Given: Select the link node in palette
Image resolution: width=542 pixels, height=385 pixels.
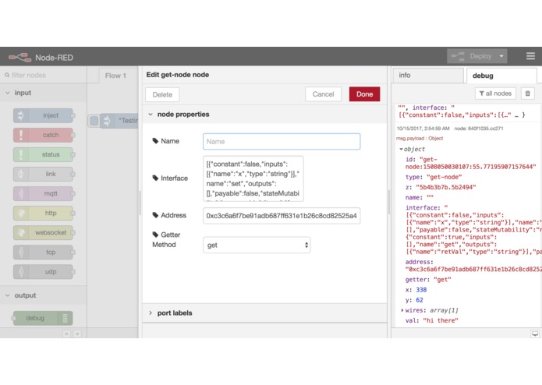Looking at the screenshot, I should pos(43,174).
